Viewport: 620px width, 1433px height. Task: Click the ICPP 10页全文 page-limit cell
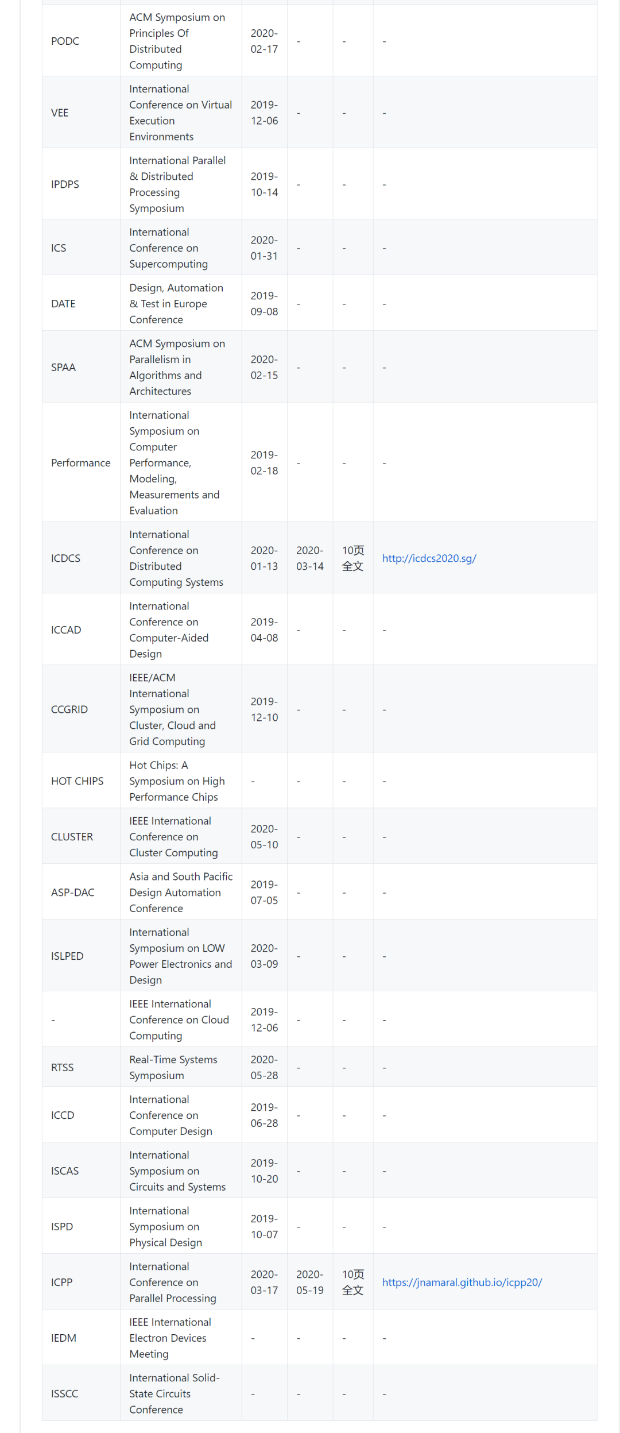(x=352, y=1282)
